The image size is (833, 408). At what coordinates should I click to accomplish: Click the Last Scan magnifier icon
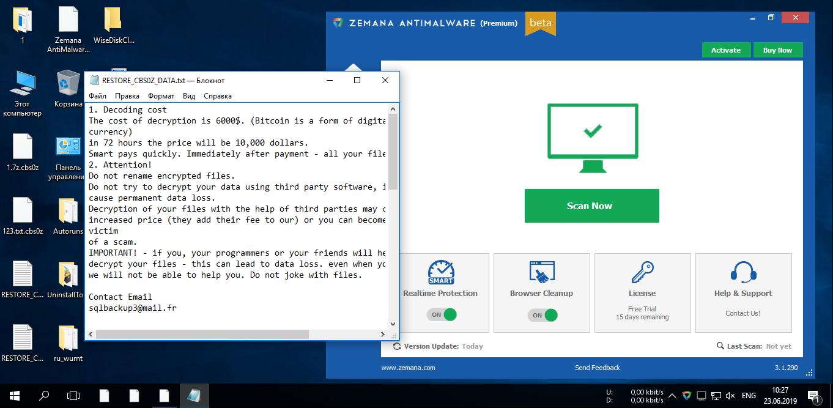720,346
